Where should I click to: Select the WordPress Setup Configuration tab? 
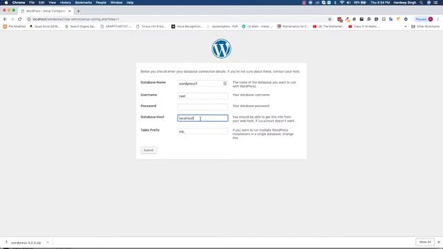tap(45, 11)
